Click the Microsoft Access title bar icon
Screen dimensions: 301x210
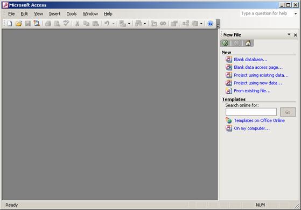point(5,5)
